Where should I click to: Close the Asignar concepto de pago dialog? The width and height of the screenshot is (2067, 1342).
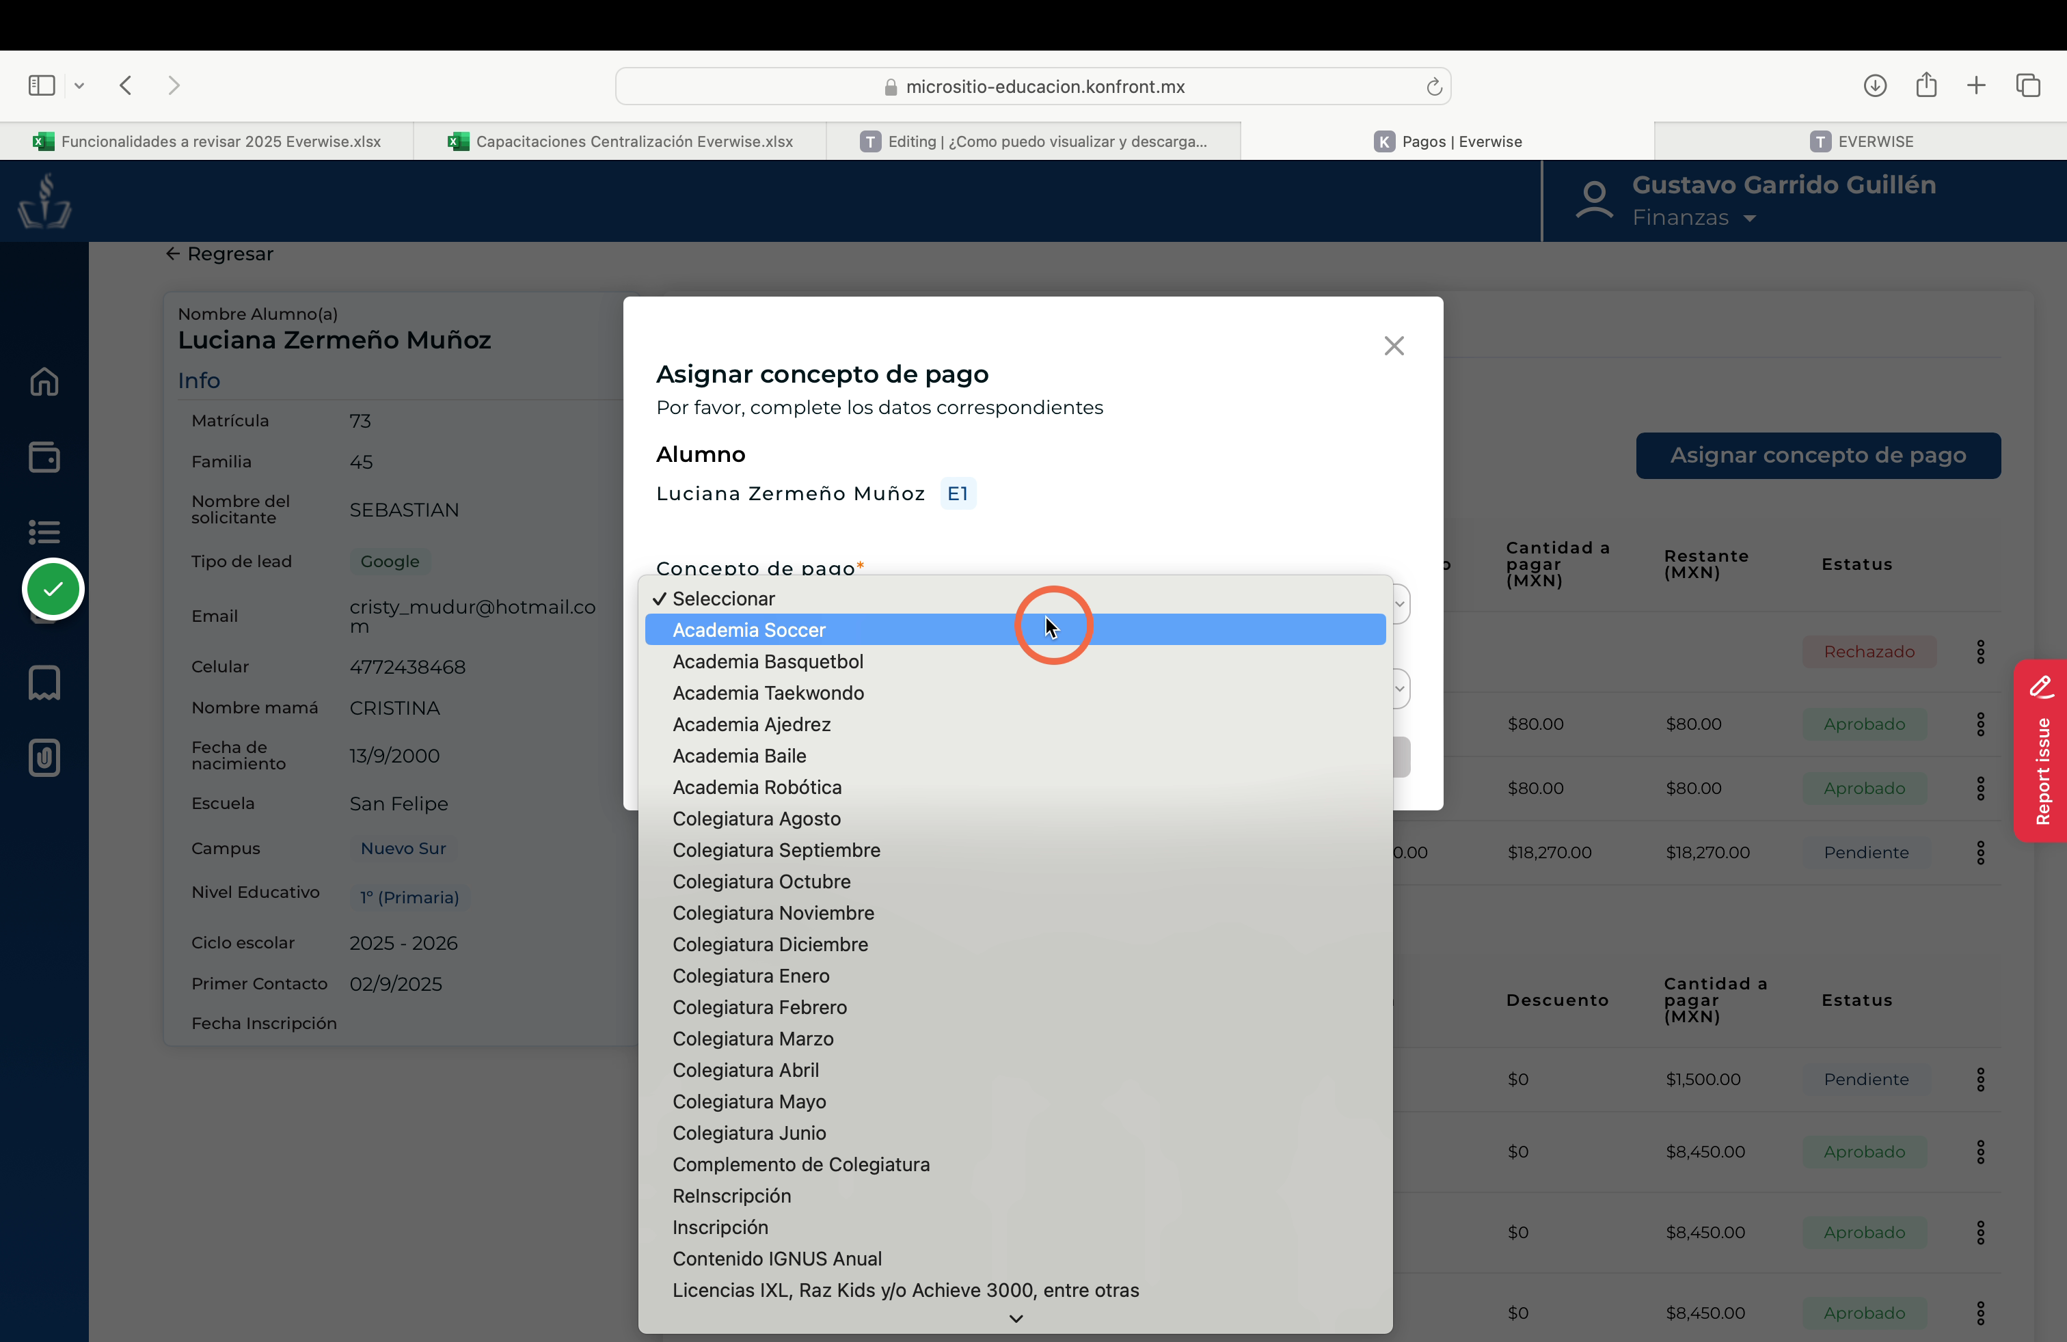tap(1394, 346)
